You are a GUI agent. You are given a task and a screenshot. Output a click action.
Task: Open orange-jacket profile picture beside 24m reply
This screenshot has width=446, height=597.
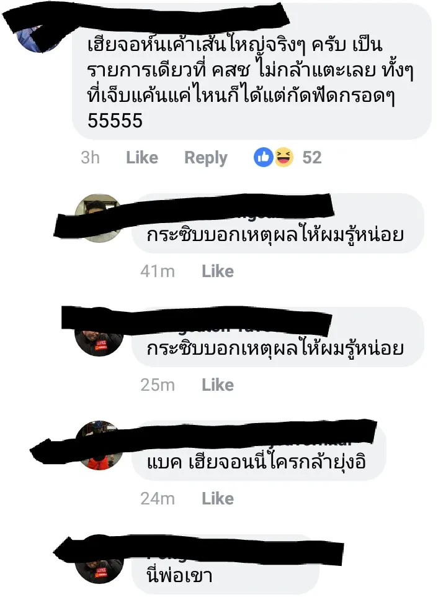(99, 445)
